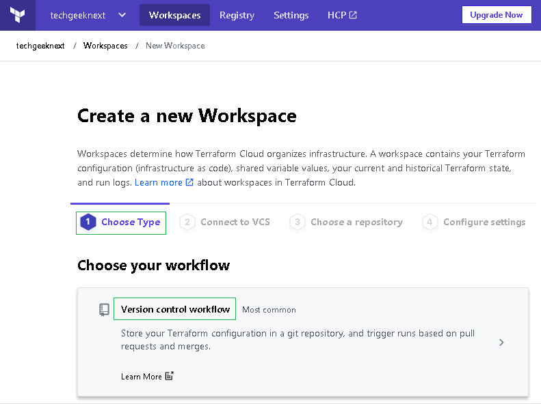The height and width of the screenshot is (404, 541).
Task: Open the Registry nav tab
Action: tap(237, 15)
